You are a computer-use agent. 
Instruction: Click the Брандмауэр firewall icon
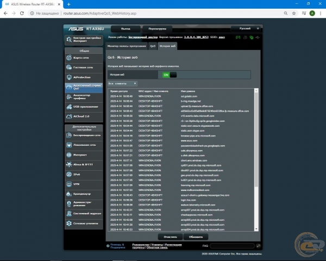click(x=69, y=194)
